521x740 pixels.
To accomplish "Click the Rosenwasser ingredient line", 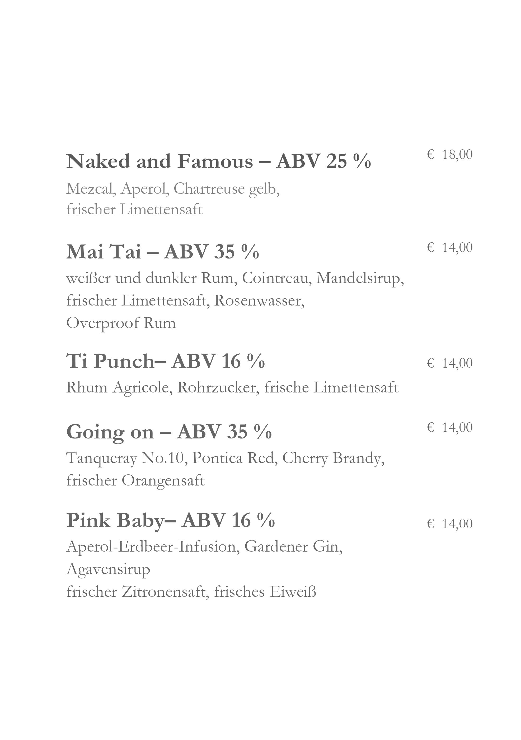I will pos(185,301).
